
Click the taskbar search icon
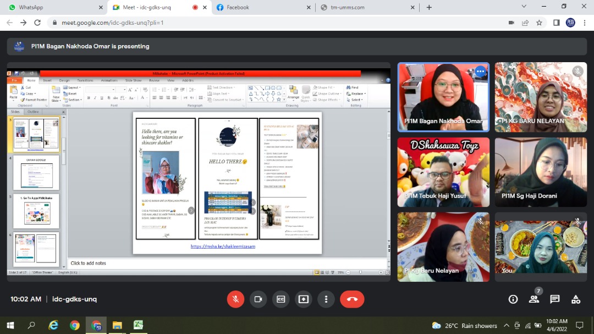[x=31, y=325]
